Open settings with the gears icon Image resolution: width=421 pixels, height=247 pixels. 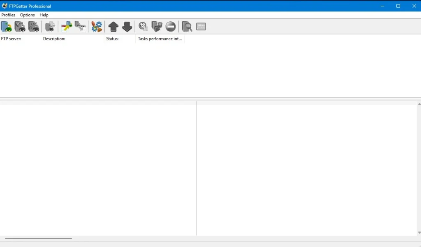pyautogui.click(x=97, y=27)
